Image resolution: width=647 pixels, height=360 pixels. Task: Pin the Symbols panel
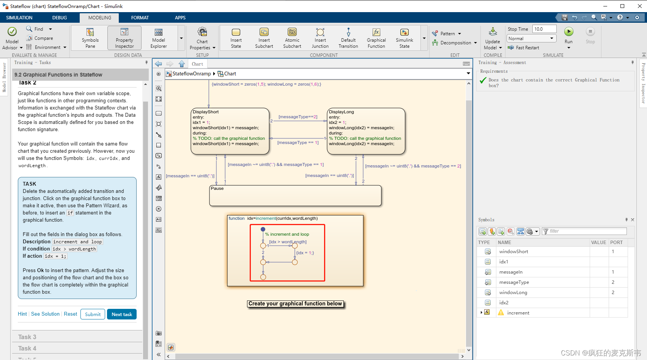point(626,219)
